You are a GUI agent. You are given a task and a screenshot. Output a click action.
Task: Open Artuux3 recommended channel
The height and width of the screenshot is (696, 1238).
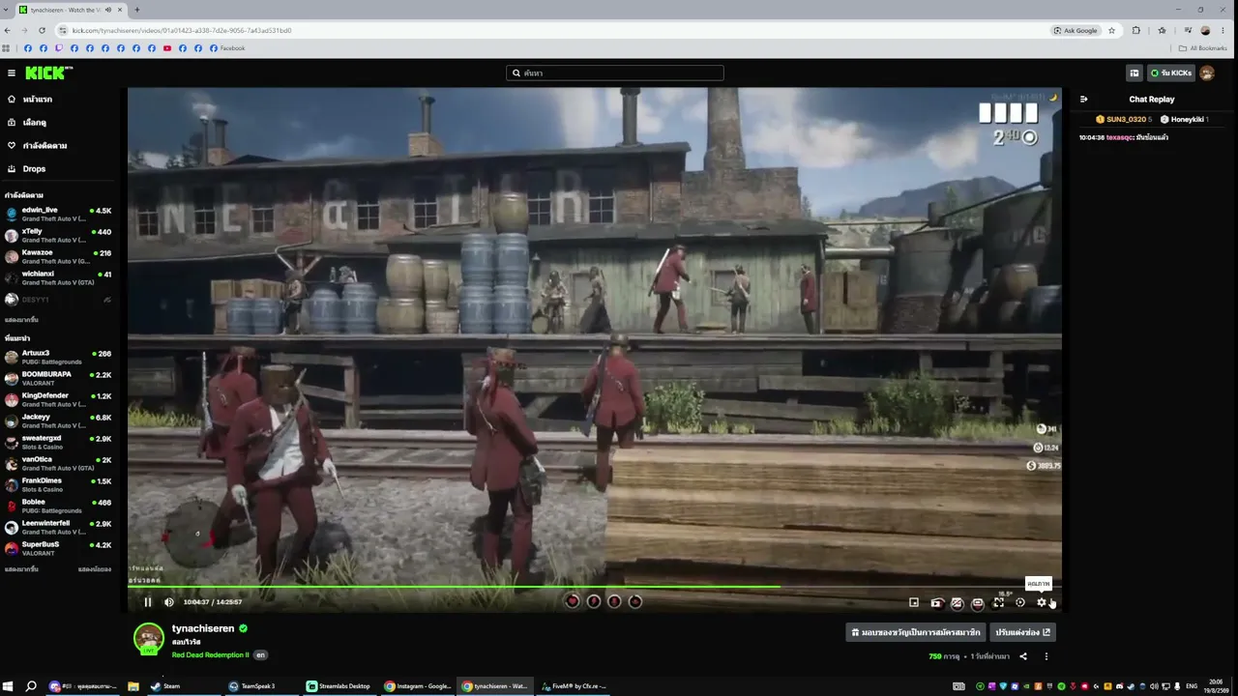click(x=58, y=357)
